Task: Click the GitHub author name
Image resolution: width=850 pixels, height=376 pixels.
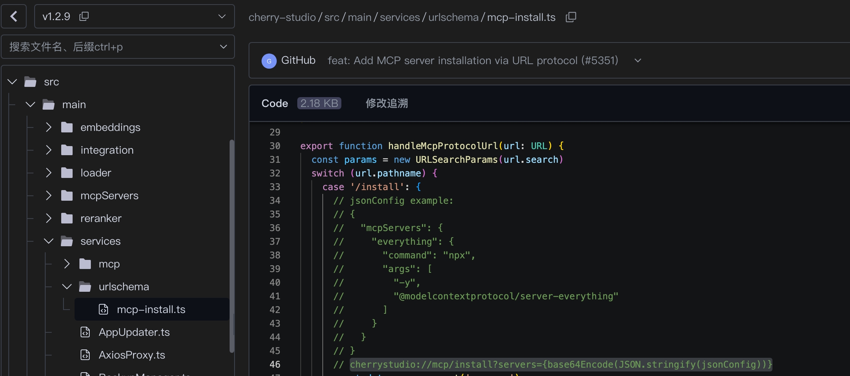Action: click(x=298, y=60)
